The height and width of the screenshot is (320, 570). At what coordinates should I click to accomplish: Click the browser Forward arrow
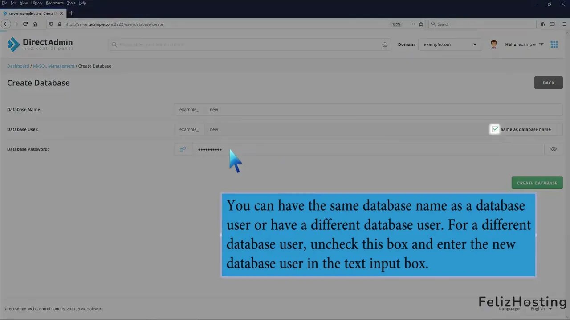click(x=16, y=24)
